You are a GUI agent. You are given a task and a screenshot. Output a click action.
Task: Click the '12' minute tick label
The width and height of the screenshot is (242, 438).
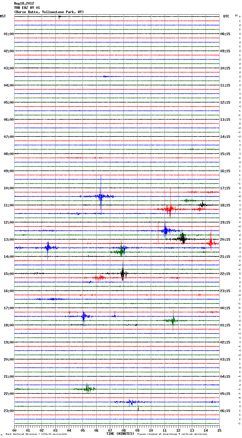click(178, 430)
